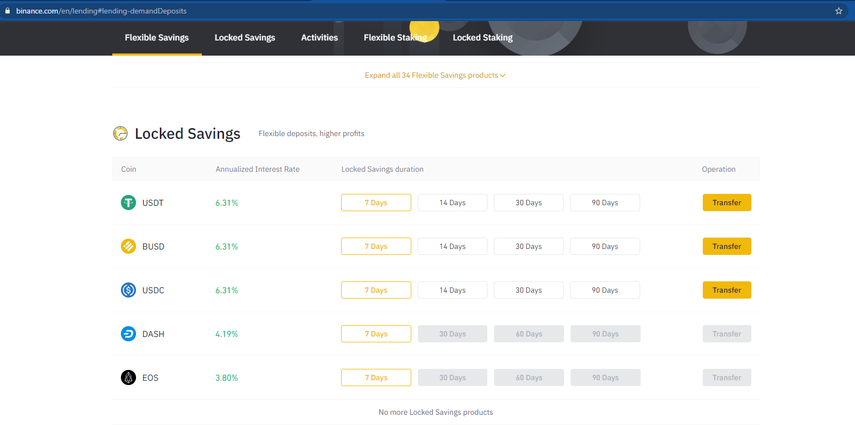Viewport: 855px width, 425px height.
Task: Click the Transfer button for USDT
Action: 727,203
